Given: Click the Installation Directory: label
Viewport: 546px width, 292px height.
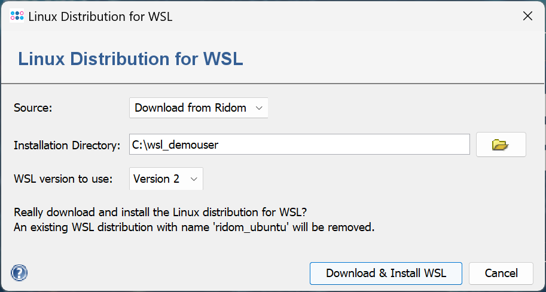Looking at the screenshot, I should tap(67, 145).
